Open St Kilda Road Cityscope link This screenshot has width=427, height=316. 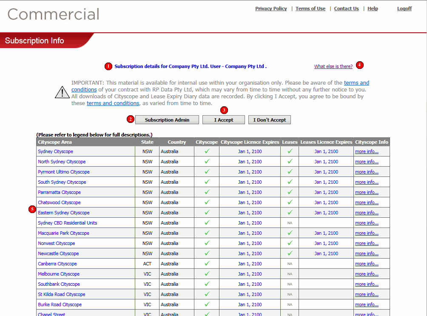point(62,294)
